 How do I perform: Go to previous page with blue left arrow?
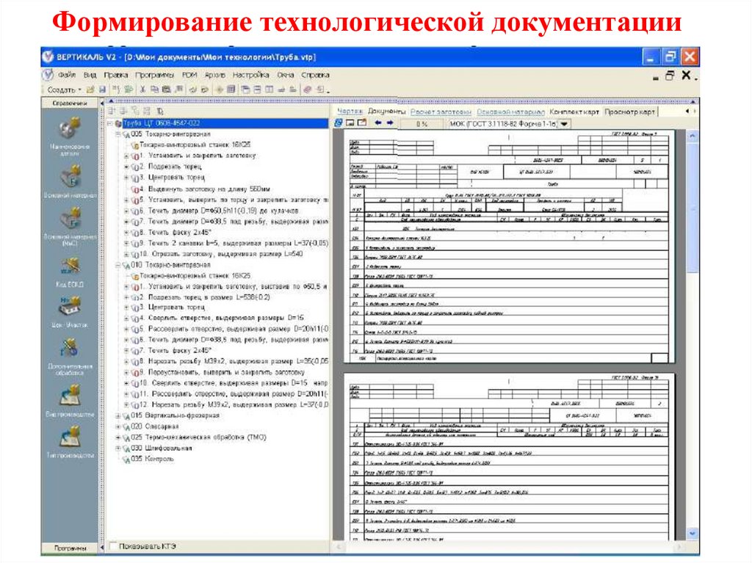tap(378, 123)
